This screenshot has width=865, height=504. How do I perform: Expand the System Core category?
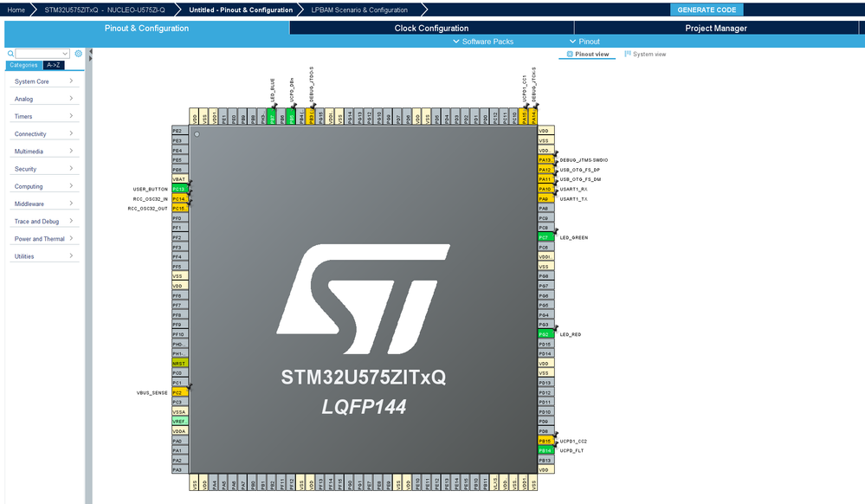tap(43, 81)
